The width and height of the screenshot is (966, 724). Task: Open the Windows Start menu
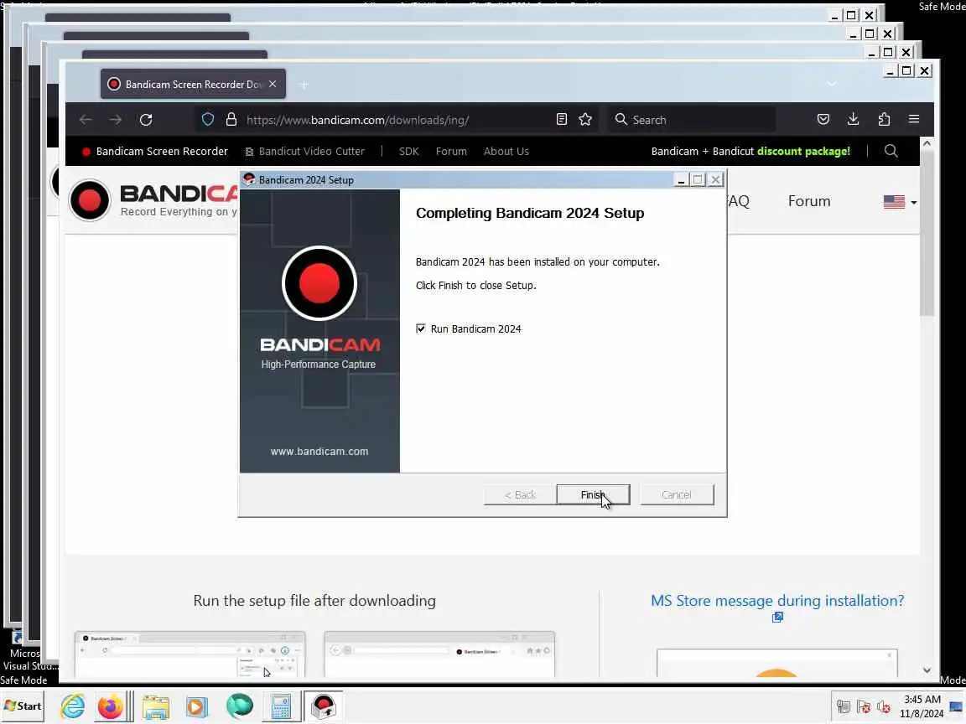(x=23, y=706)
